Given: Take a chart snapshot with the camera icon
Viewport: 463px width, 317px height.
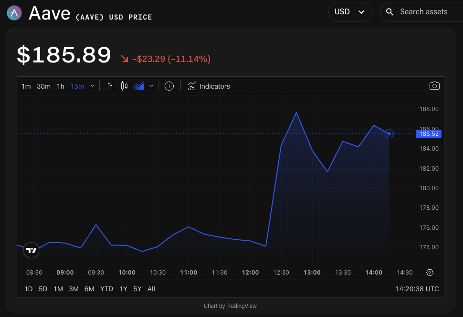Looking at the screenshot, I should click(x=434, y=86).
